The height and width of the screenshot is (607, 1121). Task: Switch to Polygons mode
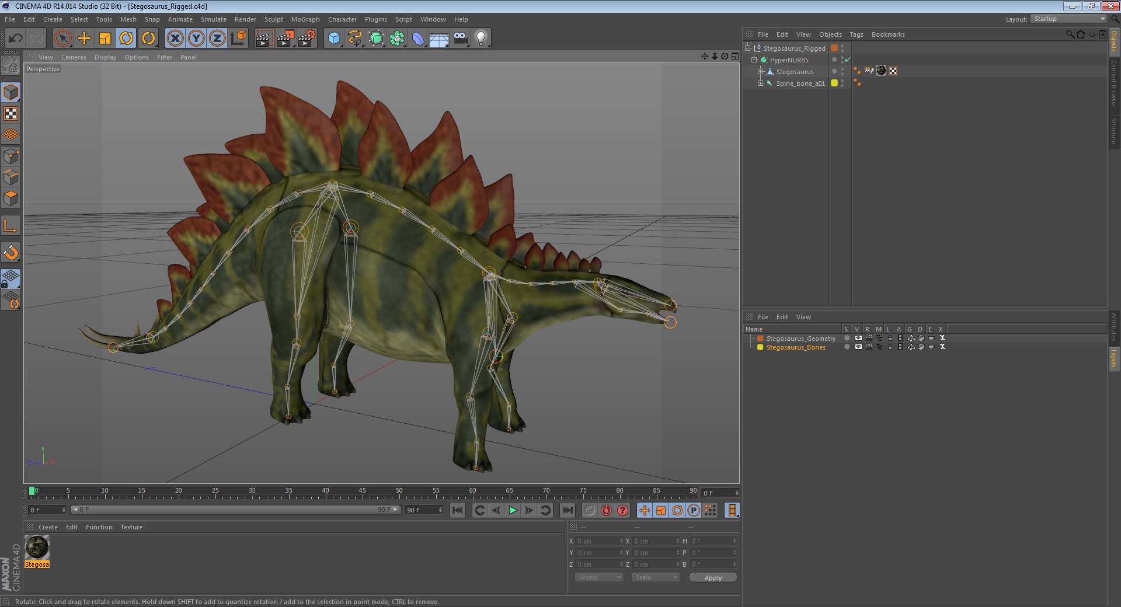tap(11, 198)
